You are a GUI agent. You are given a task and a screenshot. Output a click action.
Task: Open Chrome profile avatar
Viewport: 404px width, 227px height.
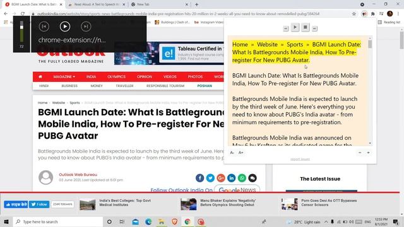390,14
